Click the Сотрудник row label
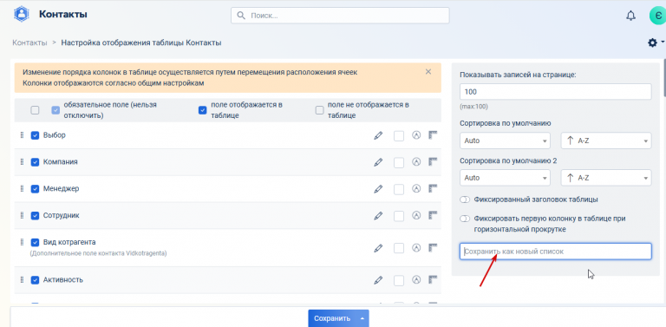This screenshot has height=327, width=666. 62,215
